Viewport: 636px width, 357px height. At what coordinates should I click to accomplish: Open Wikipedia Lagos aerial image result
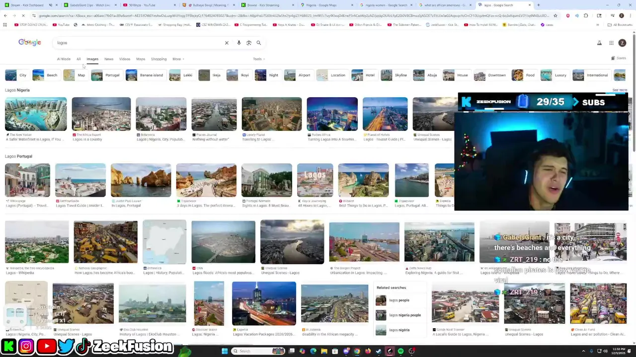pyautogui.click(x=37, y=242)
